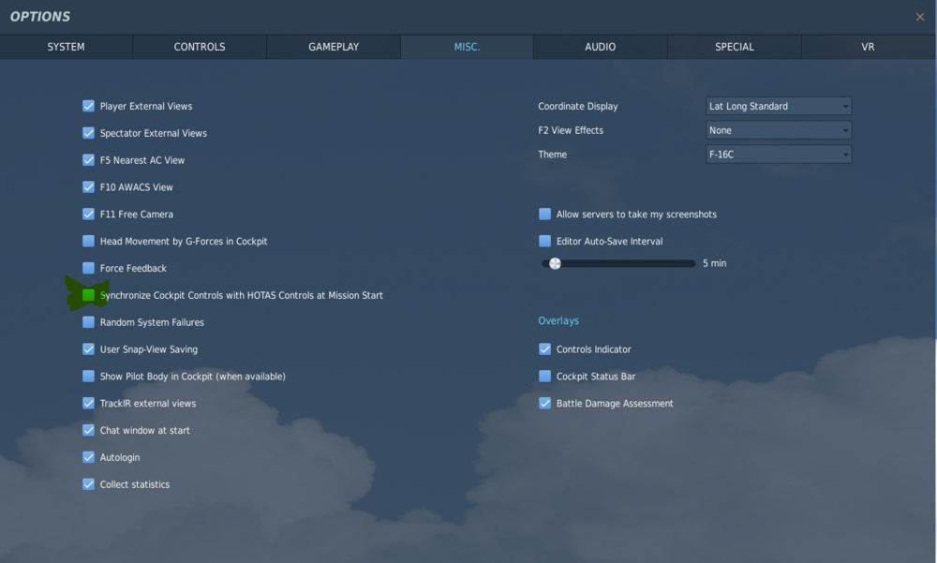Uncheck the Controls Indicator overlay

click(545, 349)
